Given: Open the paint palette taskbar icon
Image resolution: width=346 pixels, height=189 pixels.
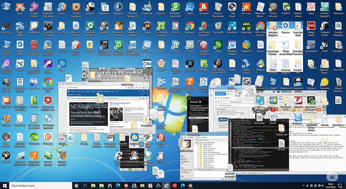Looking at the screenshot, I should coord(191,186).
